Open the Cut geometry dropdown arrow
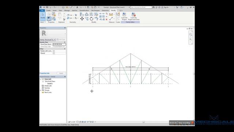This screenshot has height=132, width=234. 73,15
